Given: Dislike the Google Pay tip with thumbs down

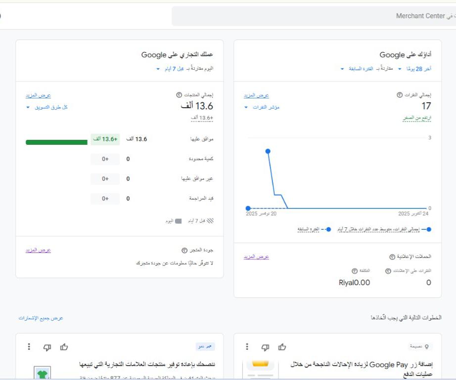Looking at the screenshot, I should point(265,347).
